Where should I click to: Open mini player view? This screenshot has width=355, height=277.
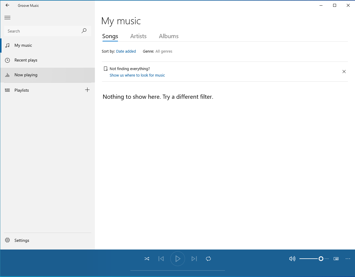pyautogui.click(x=336, y=259)
